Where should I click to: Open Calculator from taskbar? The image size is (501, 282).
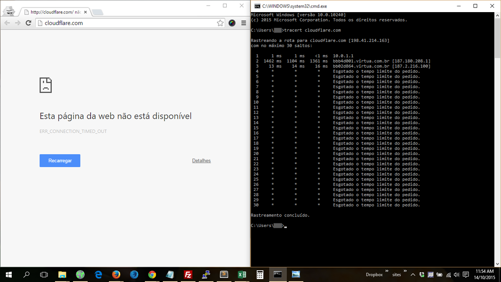click(x=260, y=274)
